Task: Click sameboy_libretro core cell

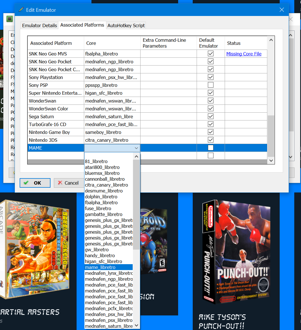Action: pos(112,133)
